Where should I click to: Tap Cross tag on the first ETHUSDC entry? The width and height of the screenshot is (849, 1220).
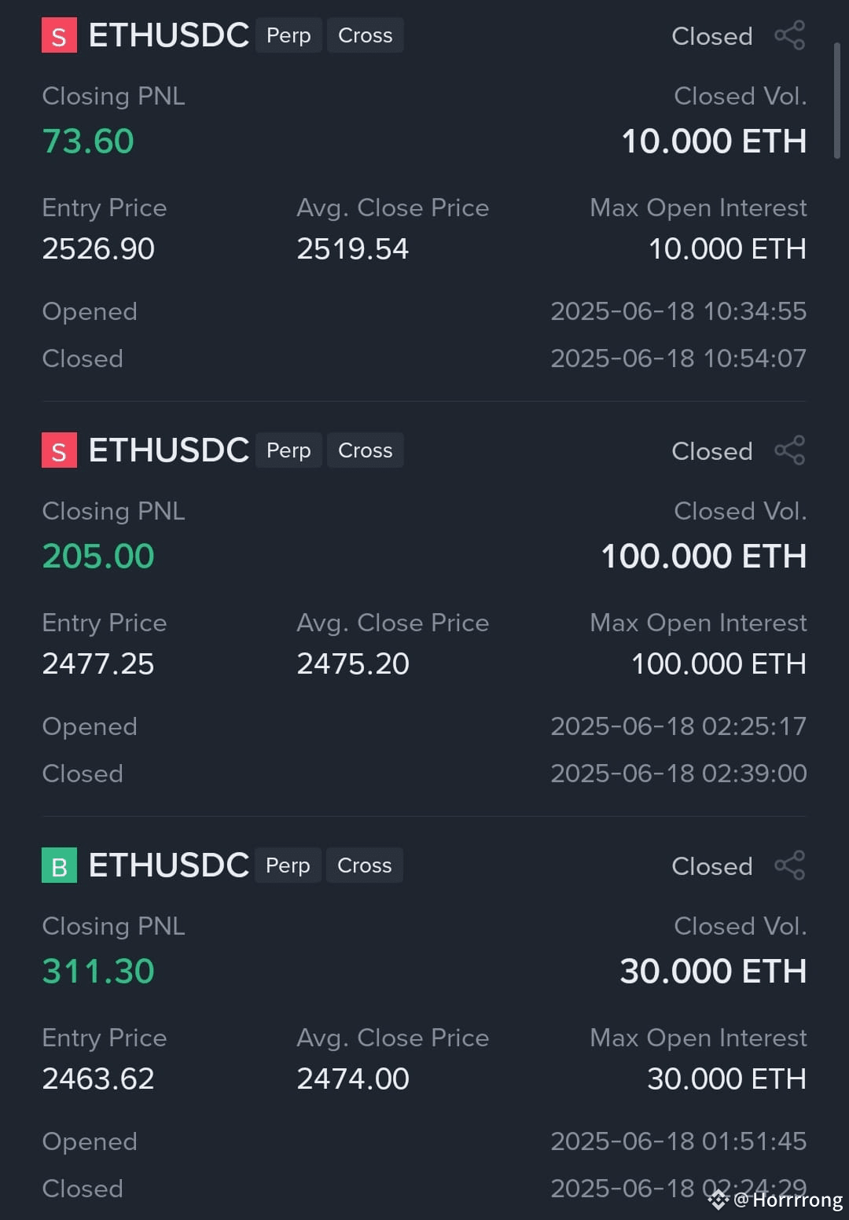click(366, 35)
